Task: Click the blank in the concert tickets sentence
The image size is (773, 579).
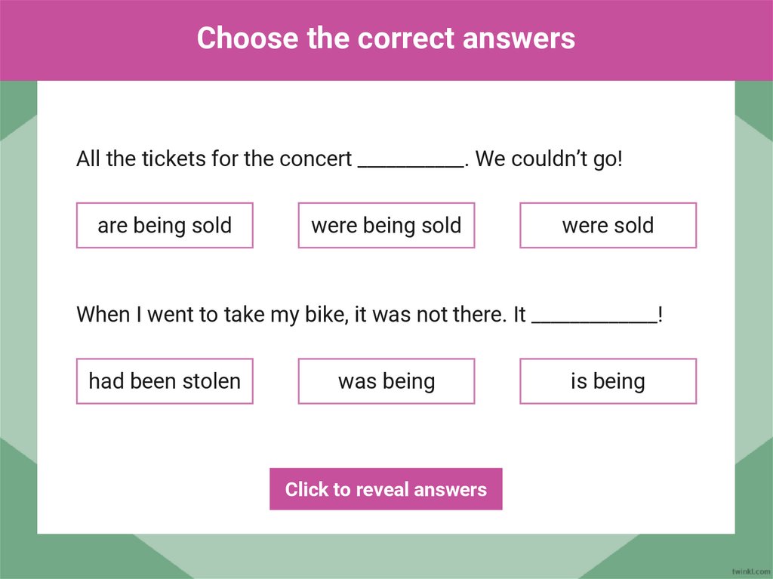Action: pos(410,161)
